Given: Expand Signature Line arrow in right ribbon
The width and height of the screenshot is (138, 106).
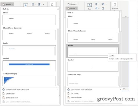Looking at the screenshot, I should 107,4.
